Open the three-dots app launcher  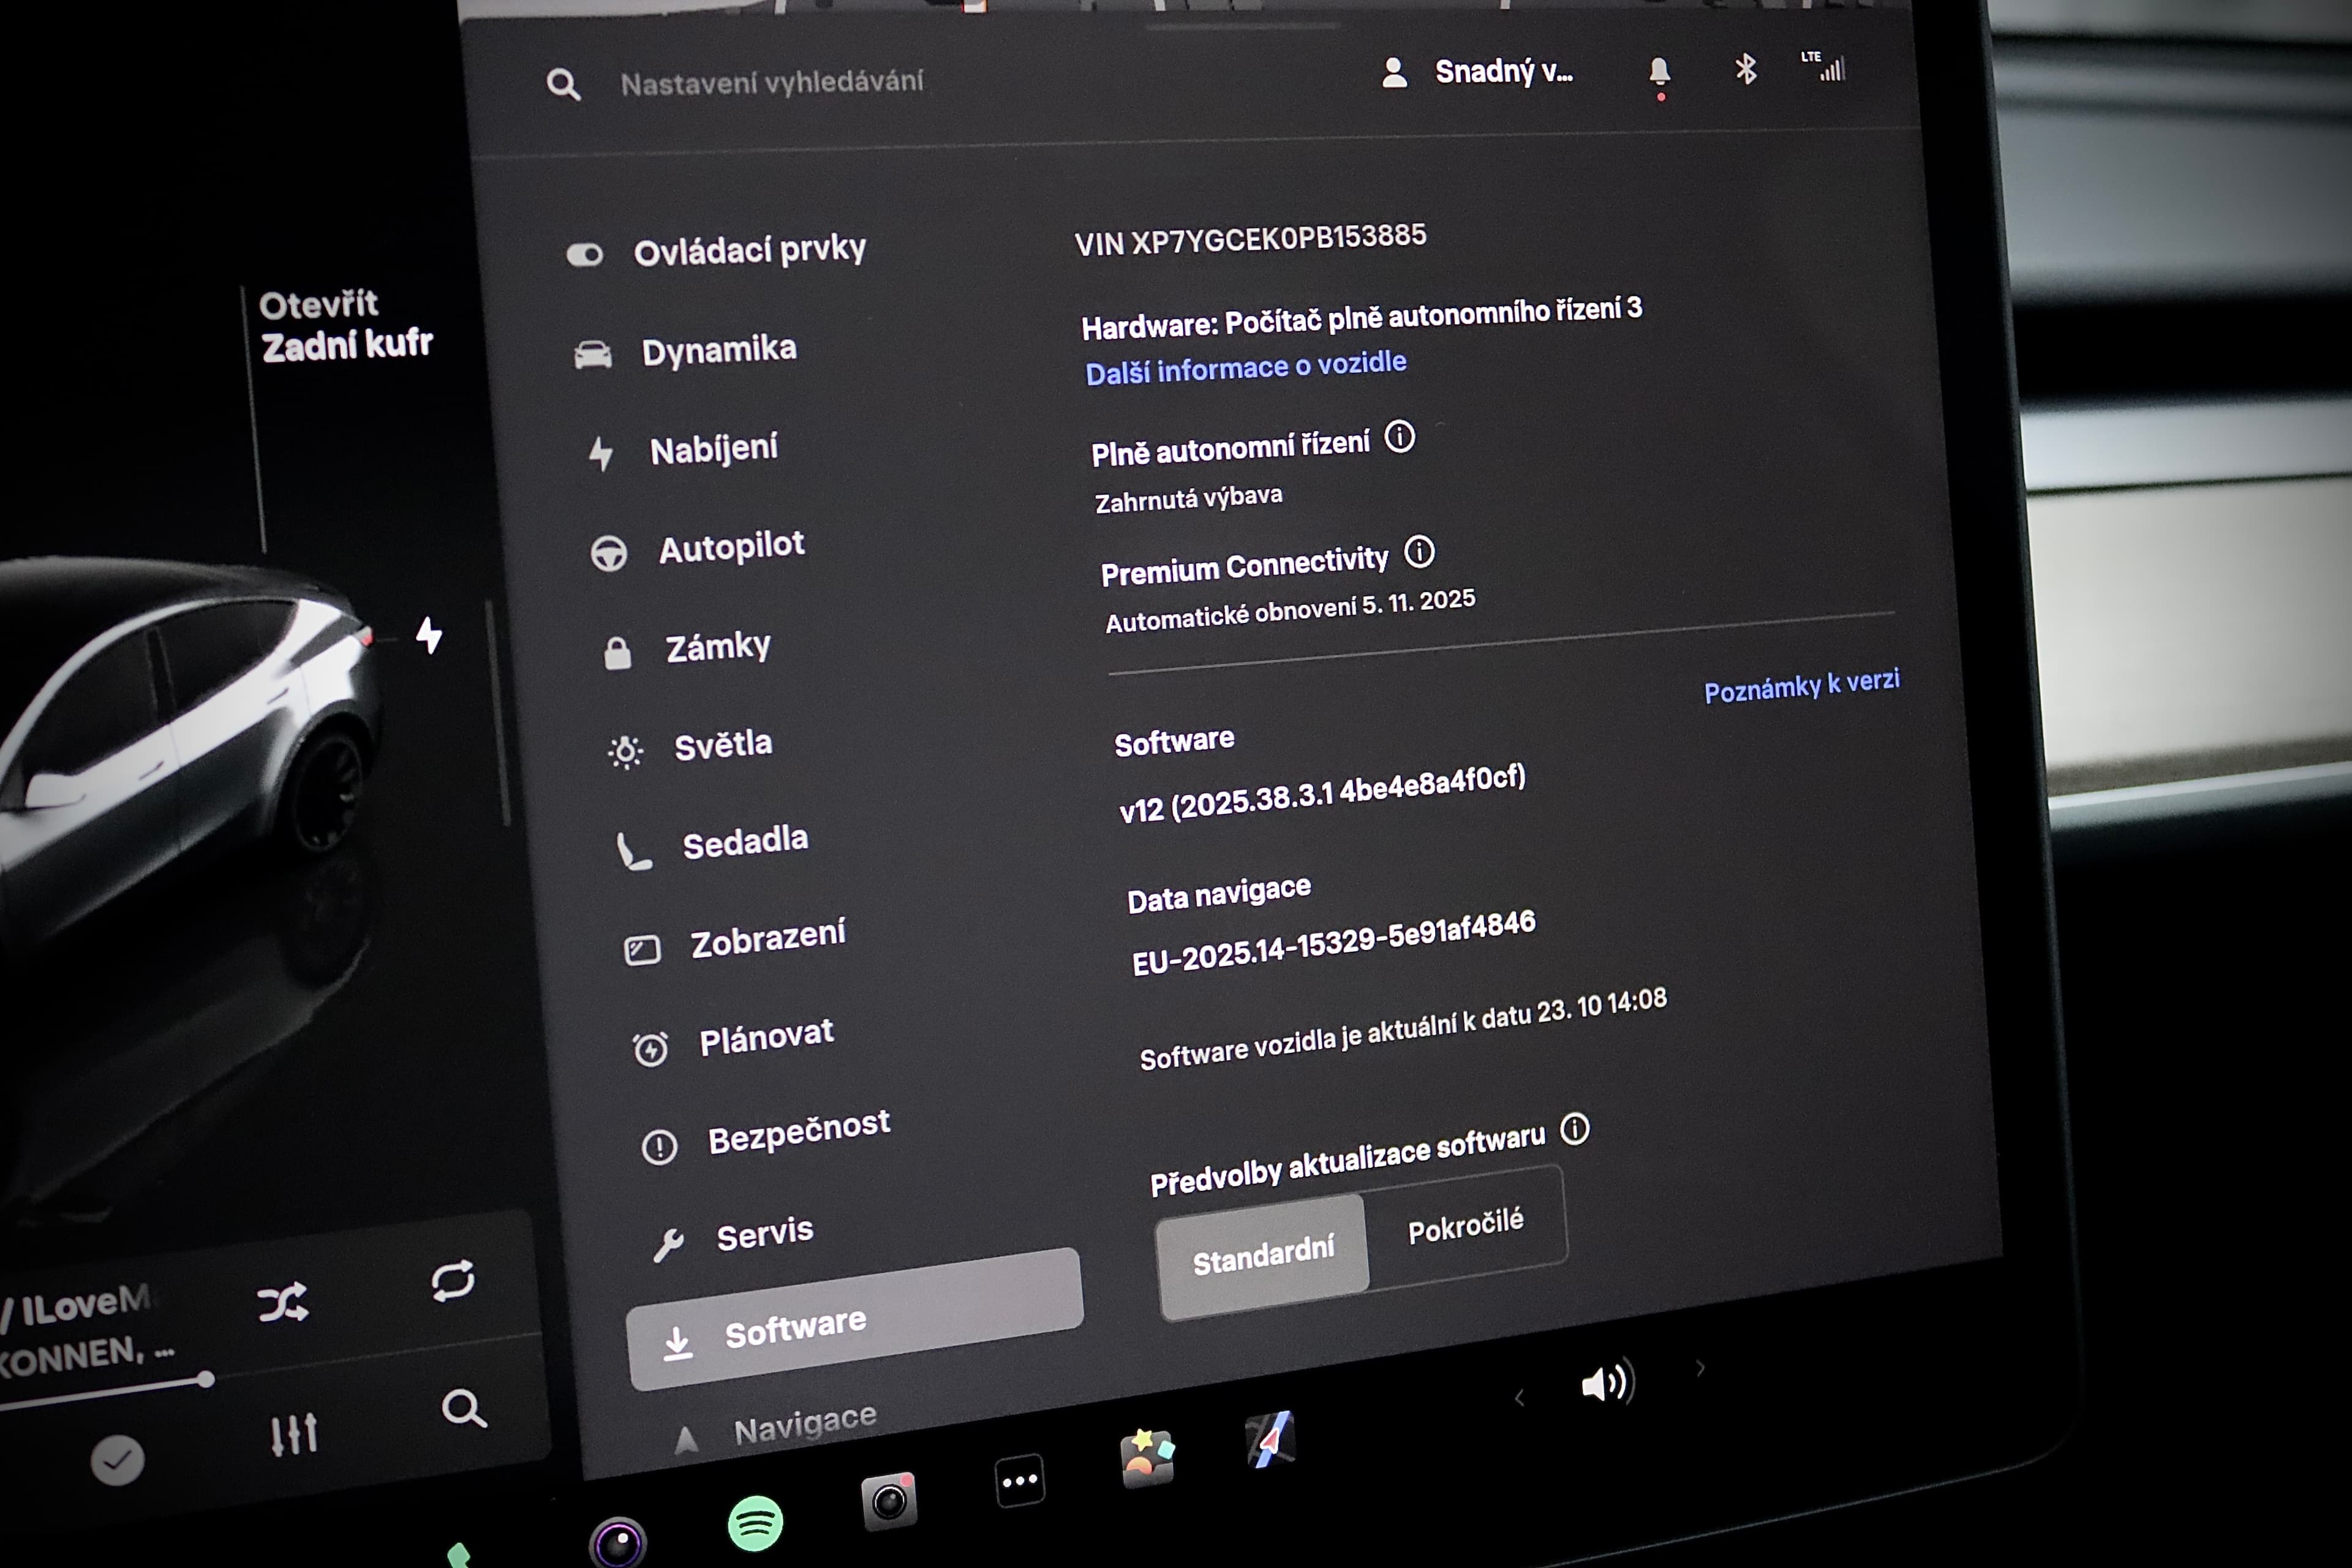pyautogui.click(x=1020, y=1480)
